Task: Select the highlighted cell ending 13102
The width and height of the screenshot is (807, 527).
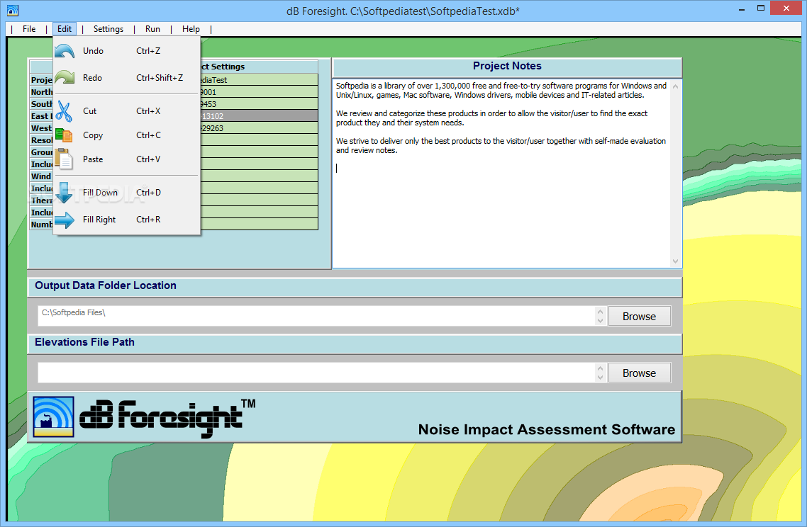Action: tap(259, 116)
